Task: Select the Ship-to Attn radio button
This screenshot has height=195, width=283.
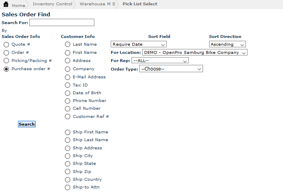Action: (x=68, y=187)
